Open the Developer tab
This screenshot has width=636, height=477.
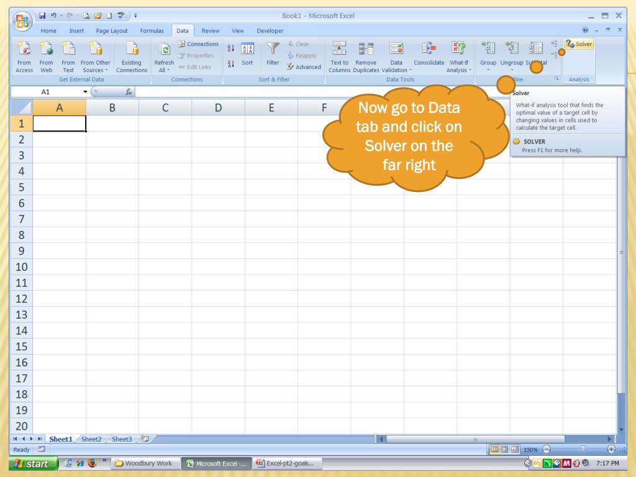[270, 31]
